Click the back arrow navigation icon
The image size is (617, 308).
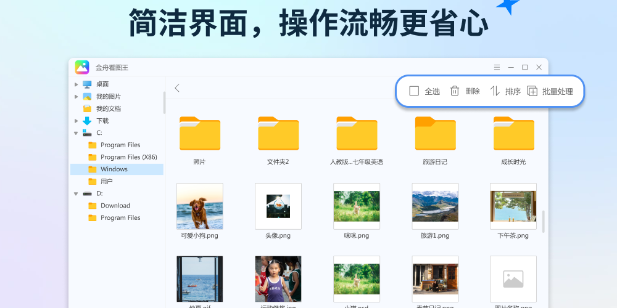pyautogui.click(x=177, y=88)
